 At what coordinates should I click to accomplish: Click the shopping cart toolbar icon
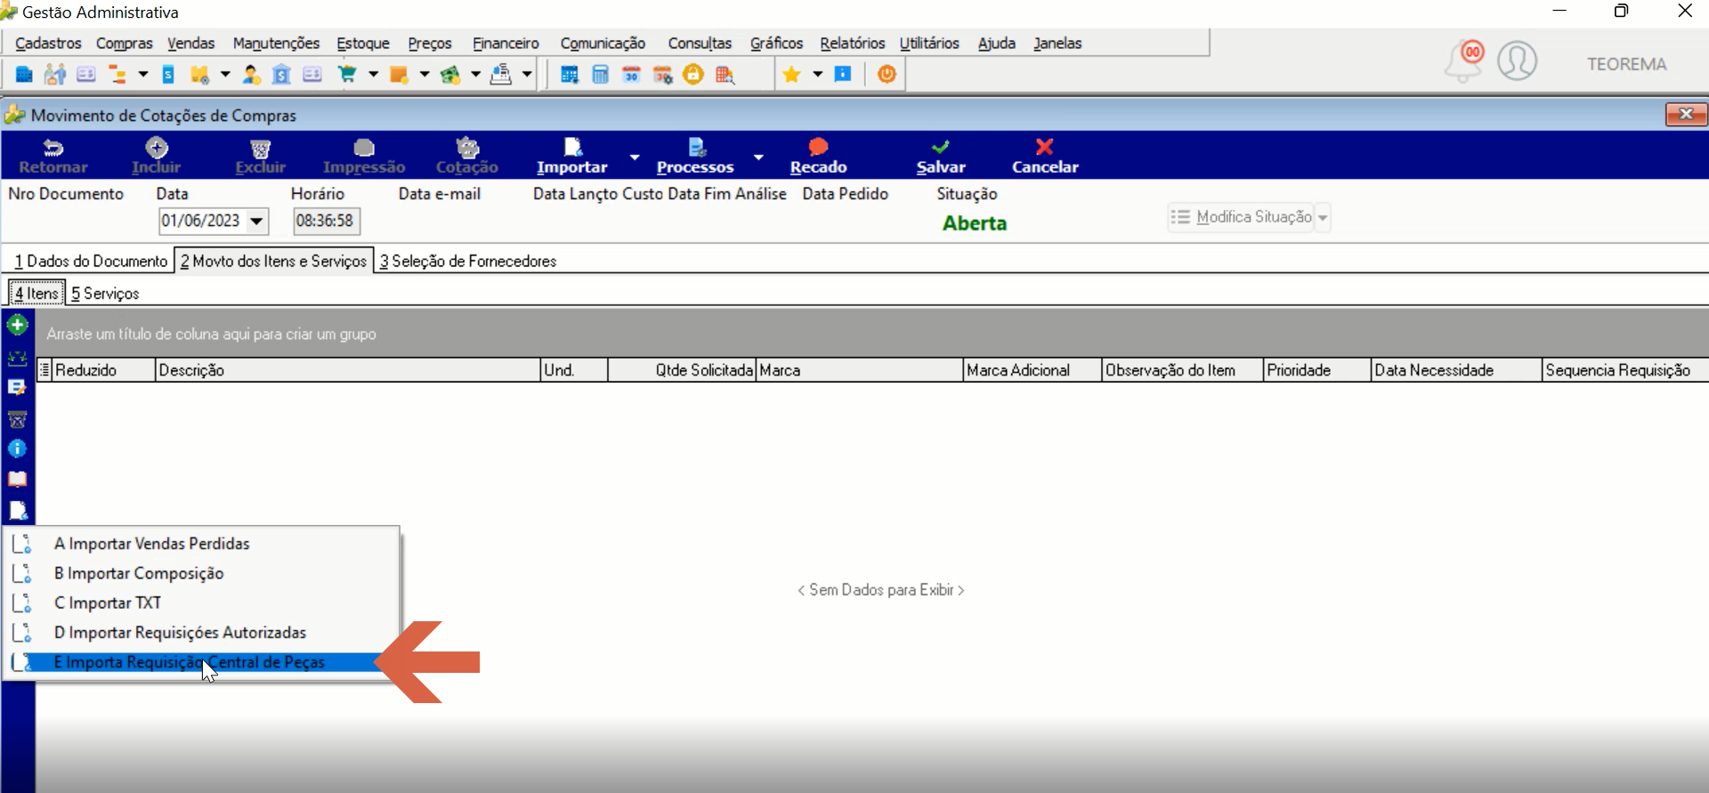347,75
